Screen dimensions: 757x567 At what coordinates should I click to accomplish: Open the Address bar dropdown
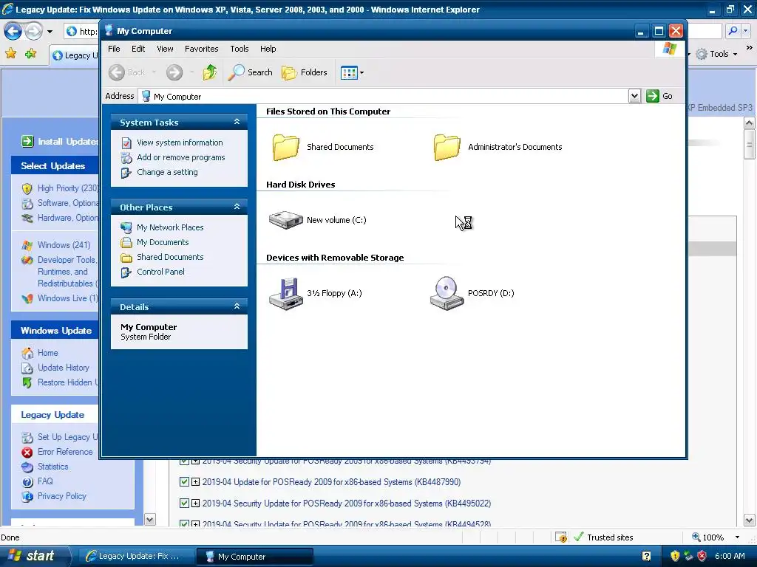click(x=634, y=96)
